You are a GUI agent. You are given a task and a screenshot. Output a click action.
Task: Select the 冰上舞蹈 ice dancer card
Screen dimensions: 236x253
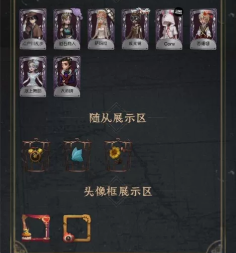tap(33, 77)
